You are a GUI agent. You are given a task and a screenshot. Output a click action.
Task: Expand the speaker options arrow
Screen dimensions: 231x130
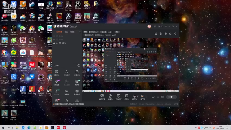tap(146, 96)
